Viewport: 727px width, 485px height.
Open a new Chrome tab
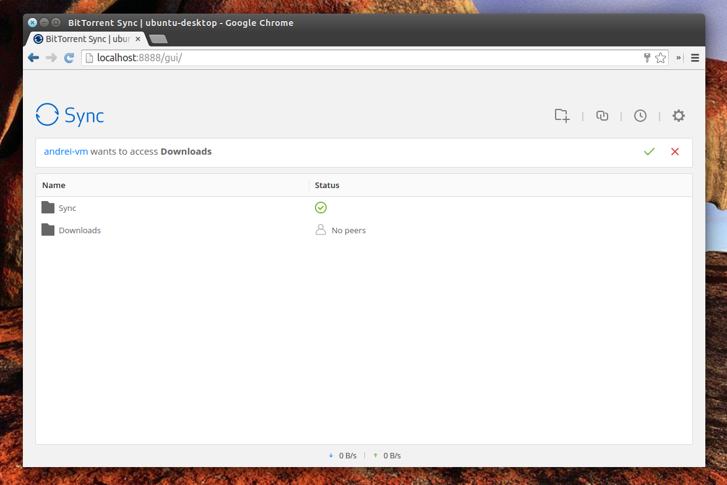click(158, 39)
